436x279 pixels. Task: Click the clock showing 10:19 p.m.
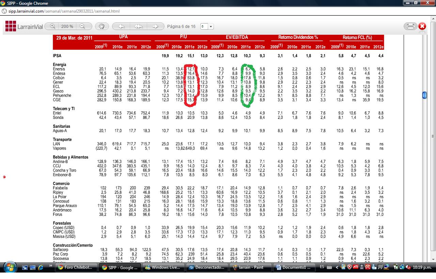422,267
